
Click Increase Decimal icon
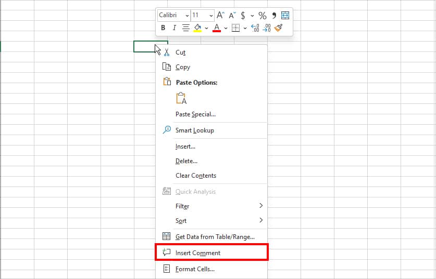click(255, 28)
